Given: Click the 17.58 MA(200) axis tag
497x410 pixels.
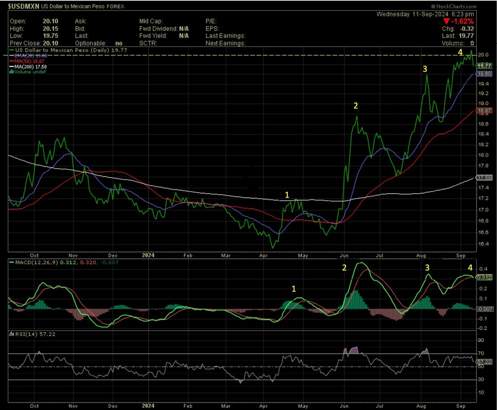Looking at the screenshot, I should [x=485, y=178].
